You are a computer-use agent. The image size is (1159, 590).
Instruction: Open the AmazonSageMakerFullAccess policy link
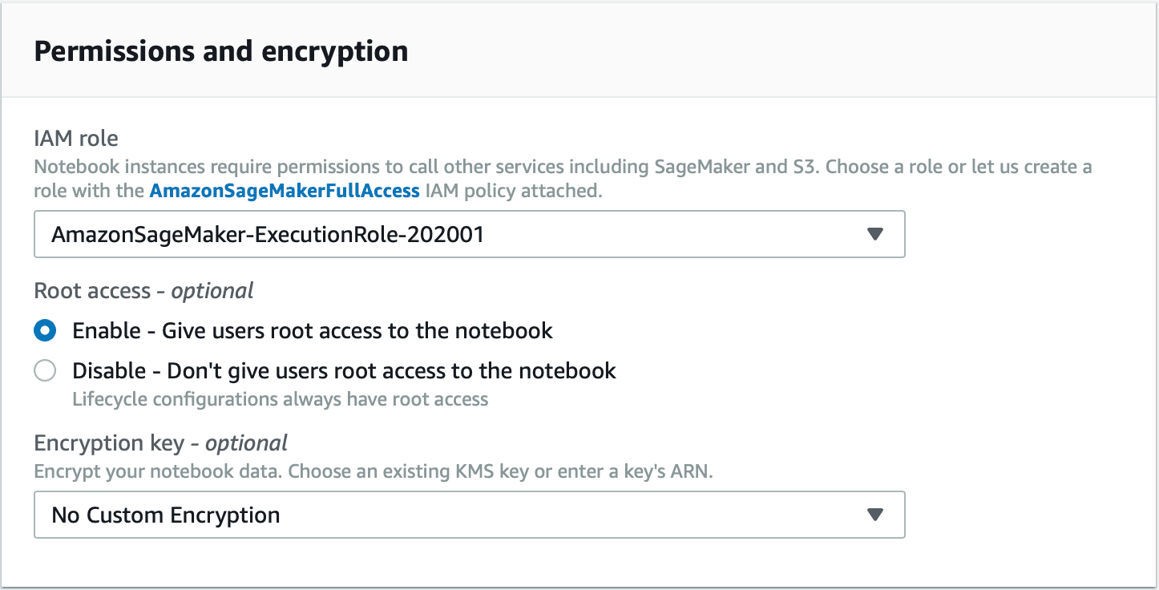(x=285, y=191)
